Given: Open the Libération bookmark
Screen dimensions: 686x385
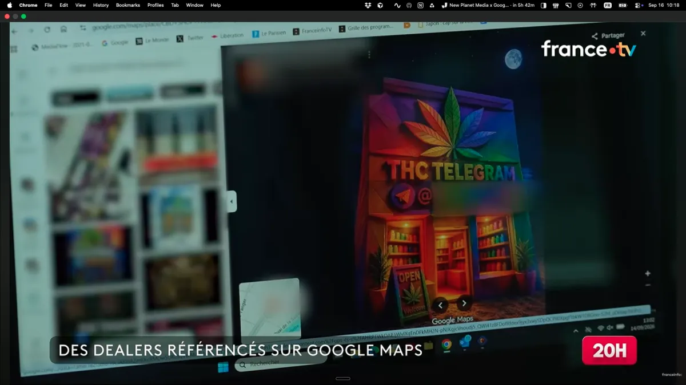Looking at the screenshot, I should coord(228,36).
